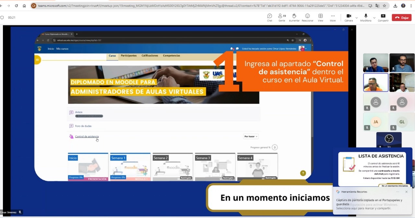415x218 pixels.
Task: Open the Semana 1 module card
Action: tap(130, 167)
